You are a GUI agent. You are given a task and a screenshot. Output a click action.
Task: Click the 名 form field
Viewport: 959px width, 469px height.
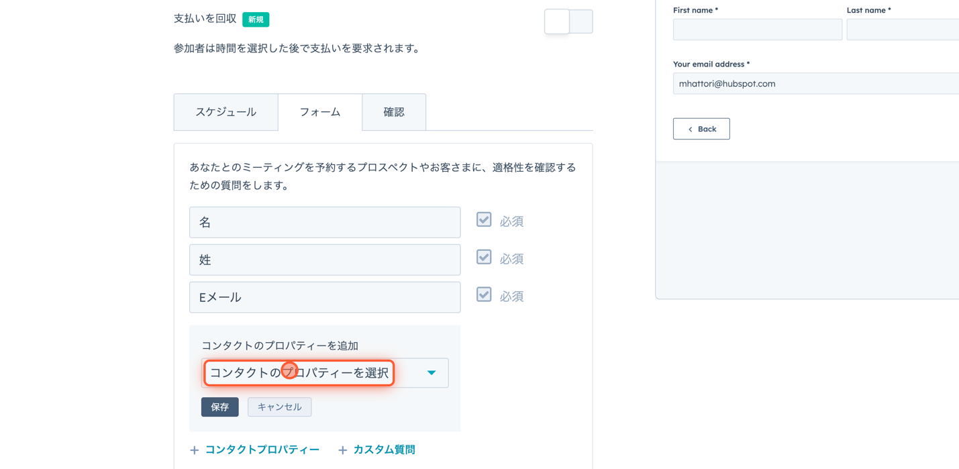pyautogui.click(x=325, y=222)
